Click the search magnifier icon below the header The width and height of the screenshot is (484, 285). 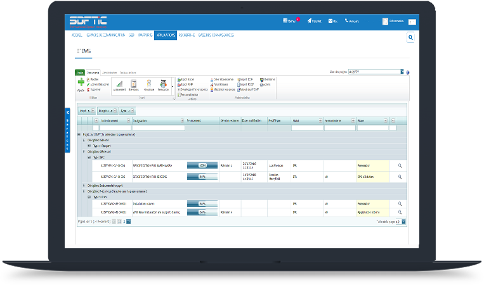point(410,38)
